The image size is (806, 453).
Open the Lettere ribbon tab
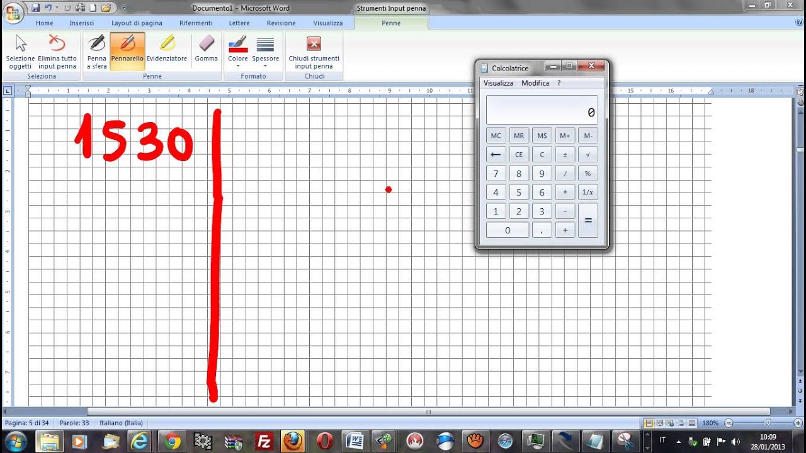click(x=239, y=23)
